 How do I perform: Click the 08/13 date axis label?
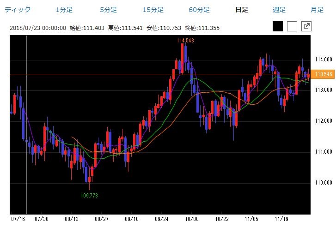click(72, 219)
